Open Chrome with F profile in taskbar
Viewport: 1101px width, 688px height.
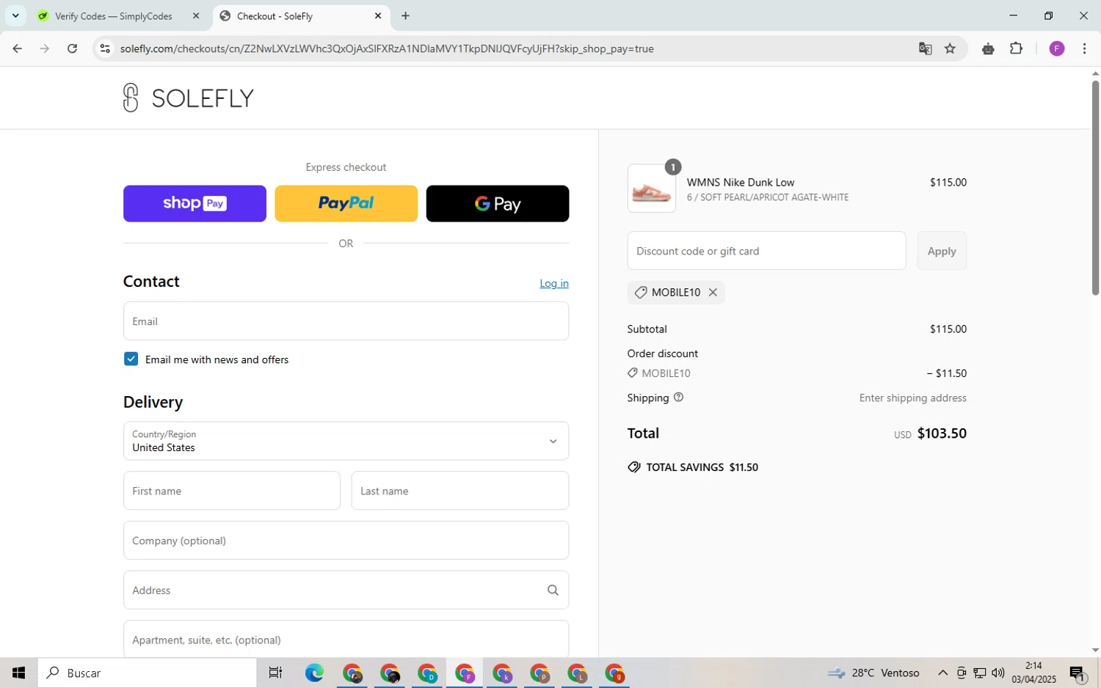coord(465,673)
